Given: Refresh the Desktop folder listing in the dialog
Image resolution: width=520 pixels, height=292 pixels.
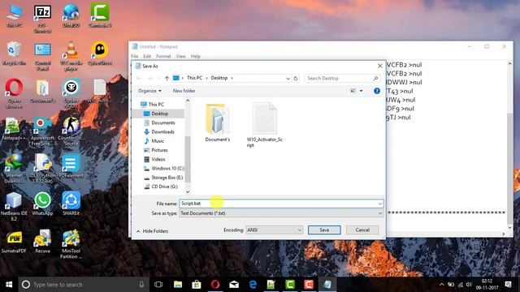Looking at the screenshot, I should (296, 78).
